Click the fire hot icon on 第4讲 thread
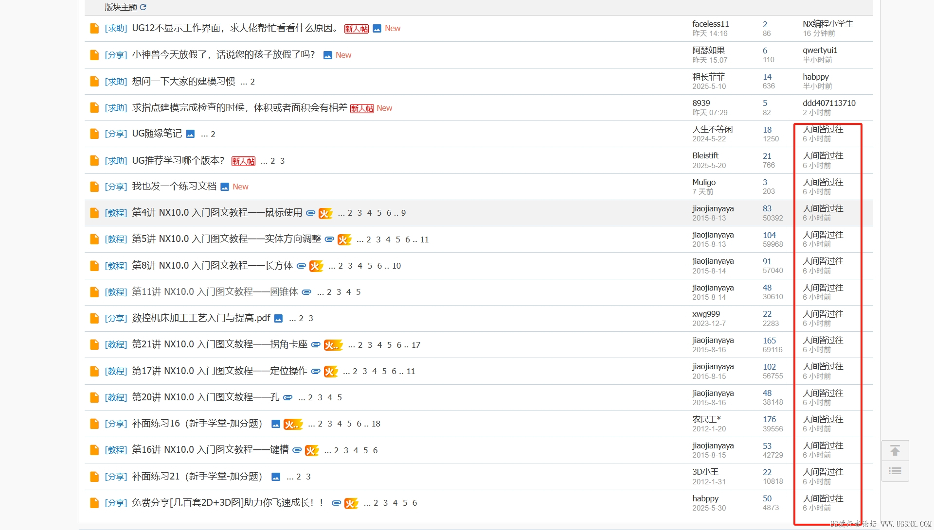This screenshot has height=530, width=934. pyautogui.click(x=325, y=213)
